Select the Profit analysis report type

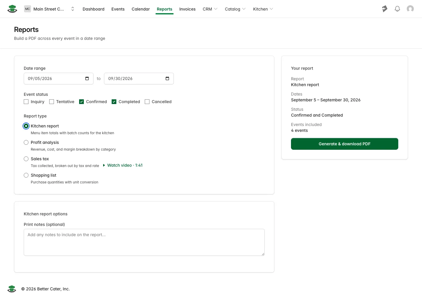tap(26, 142)
